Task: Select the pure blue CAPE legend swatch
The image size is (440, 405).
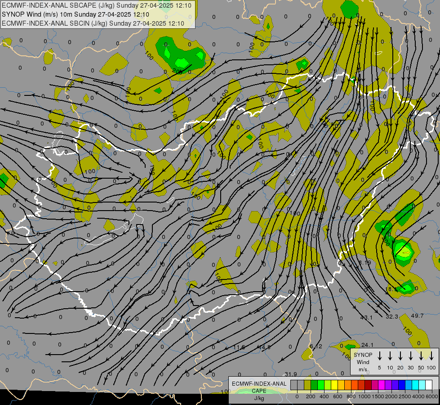Action: [x=401, y=385]
